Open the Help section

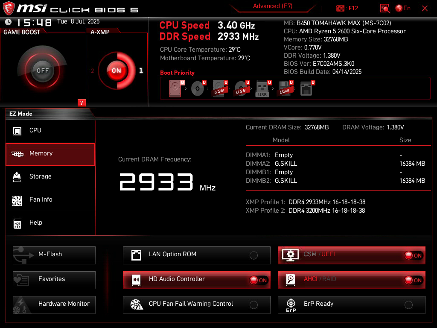point(50,223)
